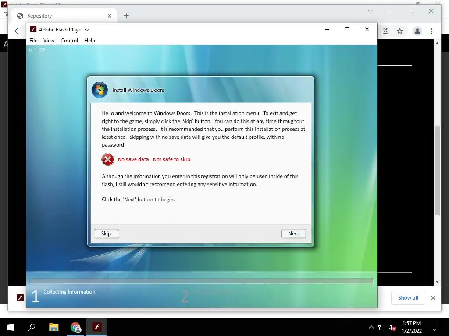Minimize the Adobe Flash Player window
Image resolution: width=449 pixels, height=336 pixels.
click(x=327, y=29)
